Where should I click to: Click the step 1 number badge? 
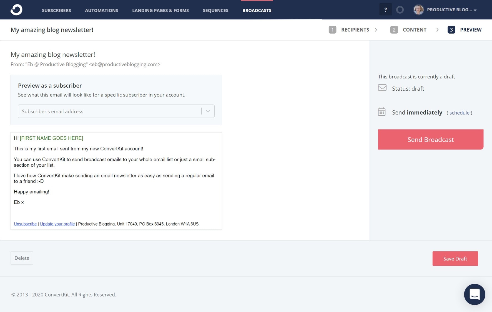332,30
